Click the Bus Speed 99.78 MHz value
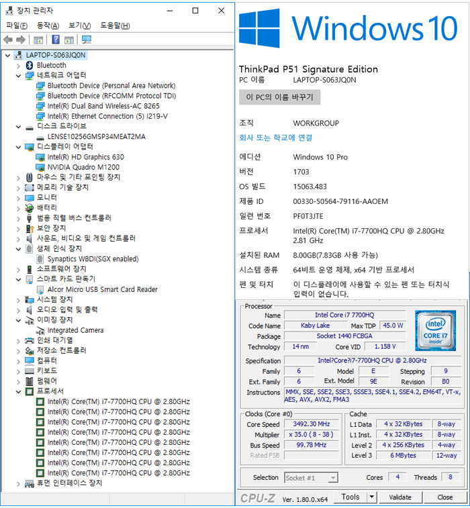Viewport: 470px width, 508px height. (311, 445)
